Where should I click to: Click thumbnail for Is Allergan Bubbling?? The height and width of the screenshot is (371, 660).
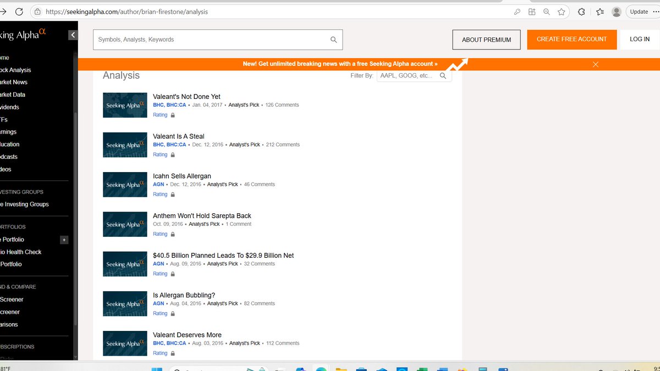[x=125, y=303]
